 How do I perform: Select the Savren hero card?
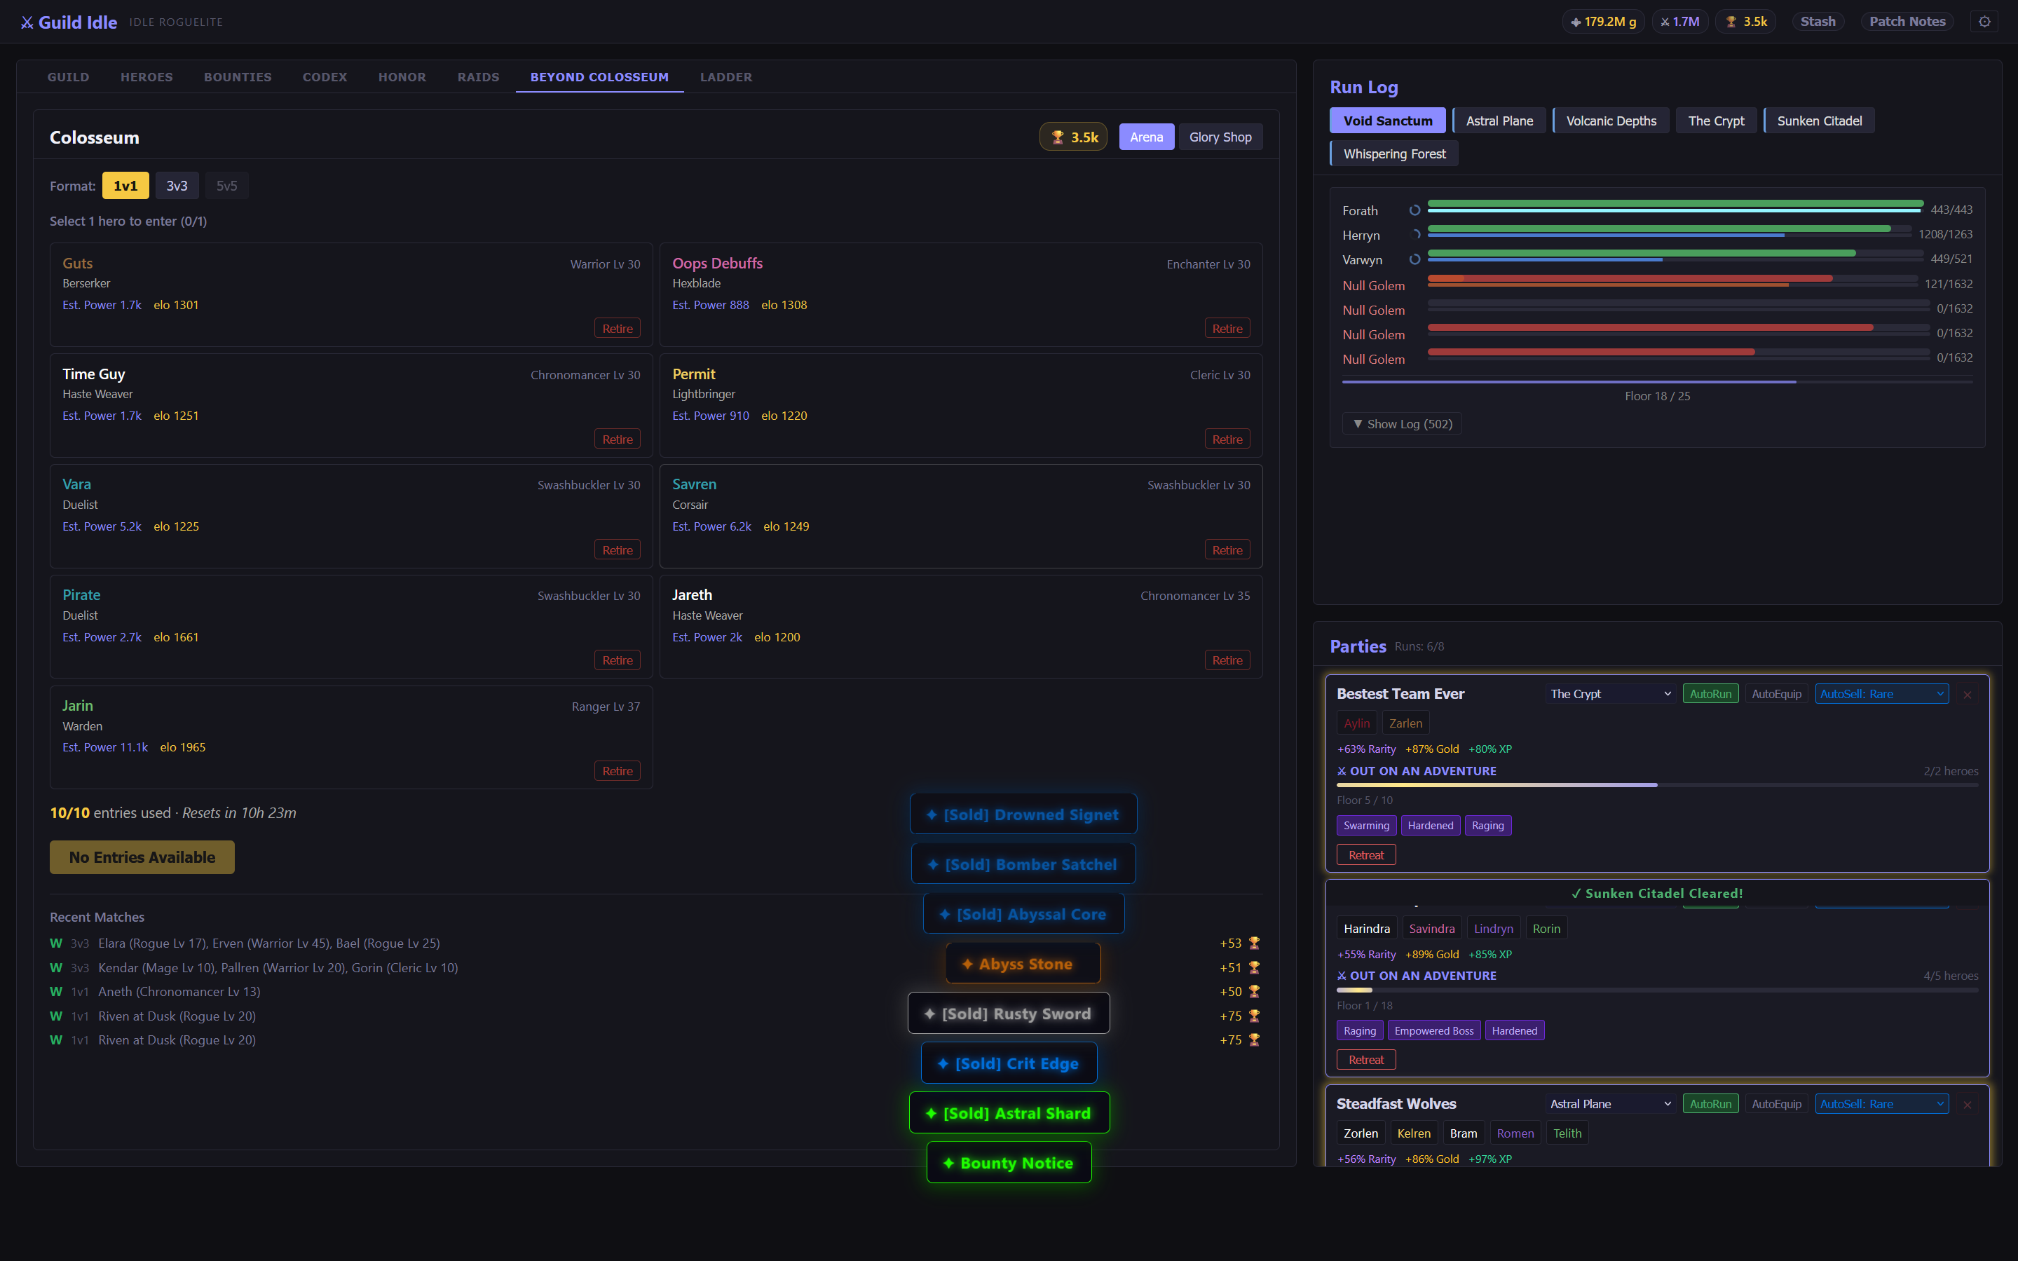960,516
